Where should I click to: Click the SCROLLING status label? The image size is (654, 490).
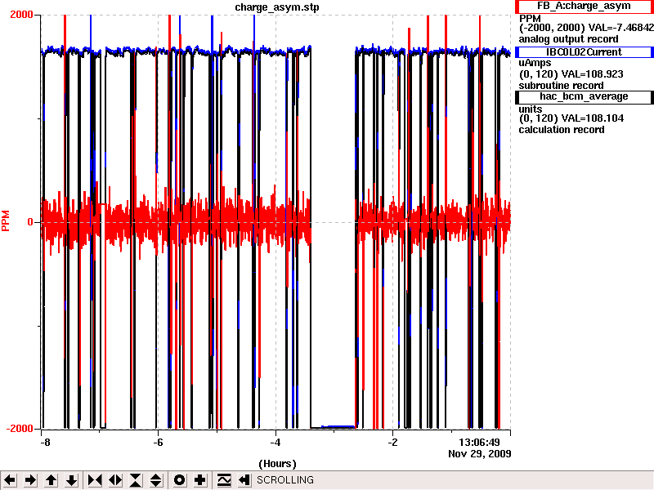coord(285,480)
